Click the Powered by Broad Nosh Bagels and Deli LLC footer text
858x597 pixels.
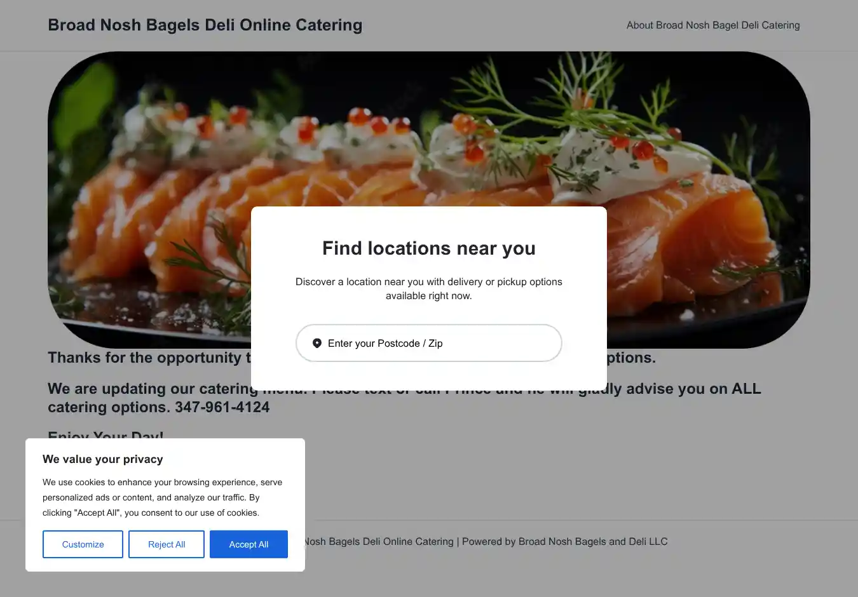[x=565, y=542]
